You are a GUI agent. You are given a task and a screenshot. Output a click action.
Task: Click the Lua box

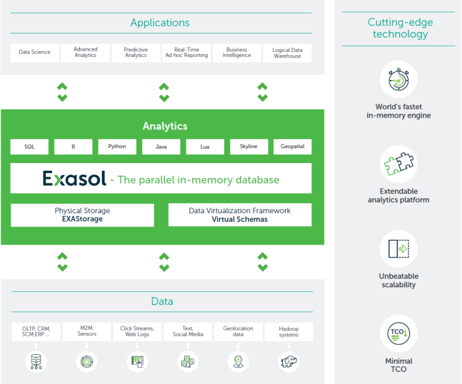(x=205, y=147)
